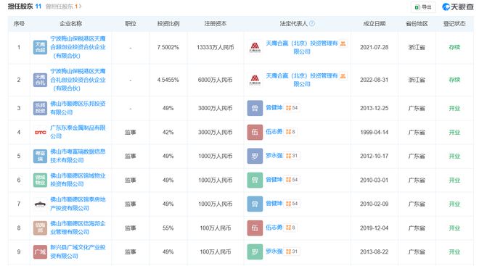Select the 4.5455% investment ratio cell
The width and height of the screenshot is (479, 266).
168,80
